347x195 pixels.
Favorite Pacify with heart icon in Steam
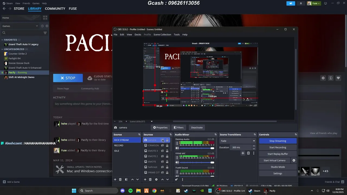(338, 78)
